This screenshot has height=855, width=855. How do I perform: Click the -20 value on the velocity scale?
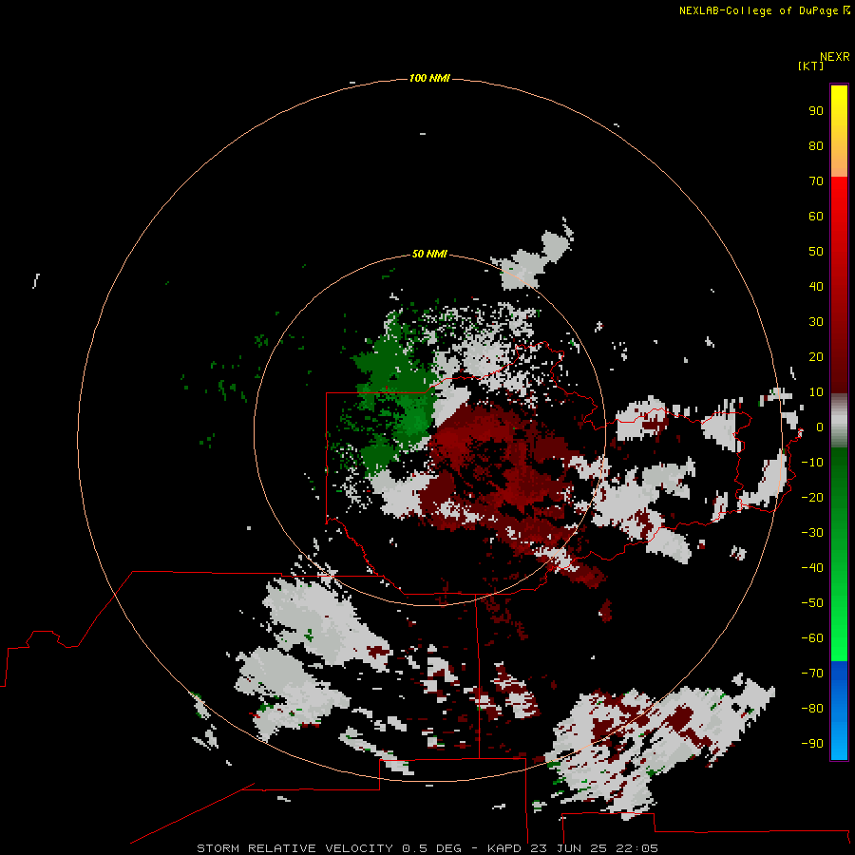(812, 497)
